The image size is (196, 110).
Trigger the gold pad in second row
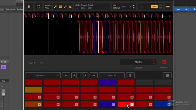(34, 90)
